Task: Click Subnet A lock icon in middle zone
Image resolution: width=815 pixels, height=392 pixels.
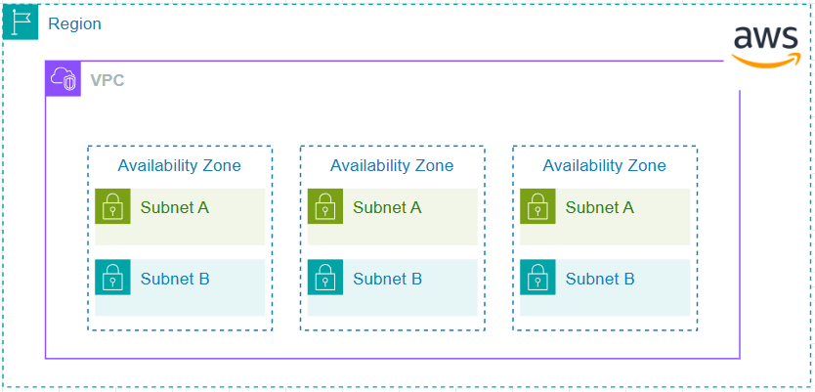Action: click(325, 207)
